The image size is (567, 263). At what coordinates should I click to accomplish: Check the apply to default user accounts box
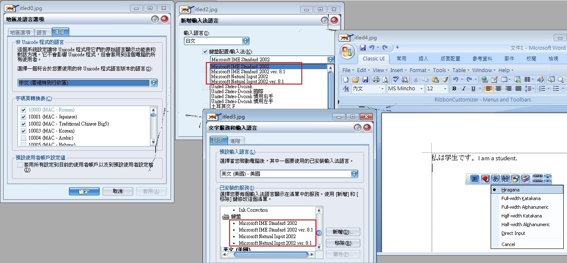click(20, 165)
